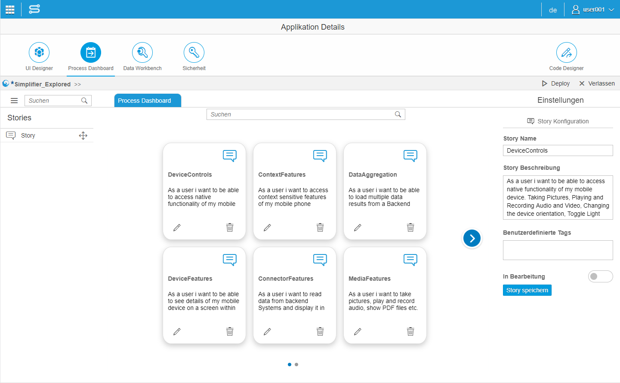Open the Code Designer icon
The image size is (620, 383).
(x=567, y=52)
